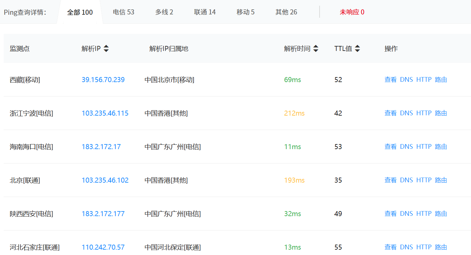This screenshot has width=471, height=255.
Task: Open IP link 183.2.172.177
Action: point(103,214)
